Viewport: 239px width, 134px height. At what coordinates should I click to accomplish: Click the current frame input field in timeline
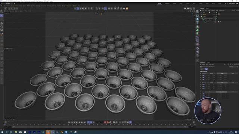coord(99,122)
